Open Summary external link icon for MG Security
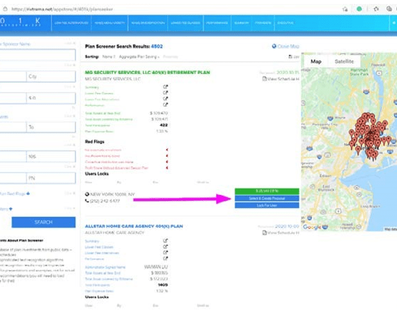The image size is (397, 316). (x=165, y=87)
